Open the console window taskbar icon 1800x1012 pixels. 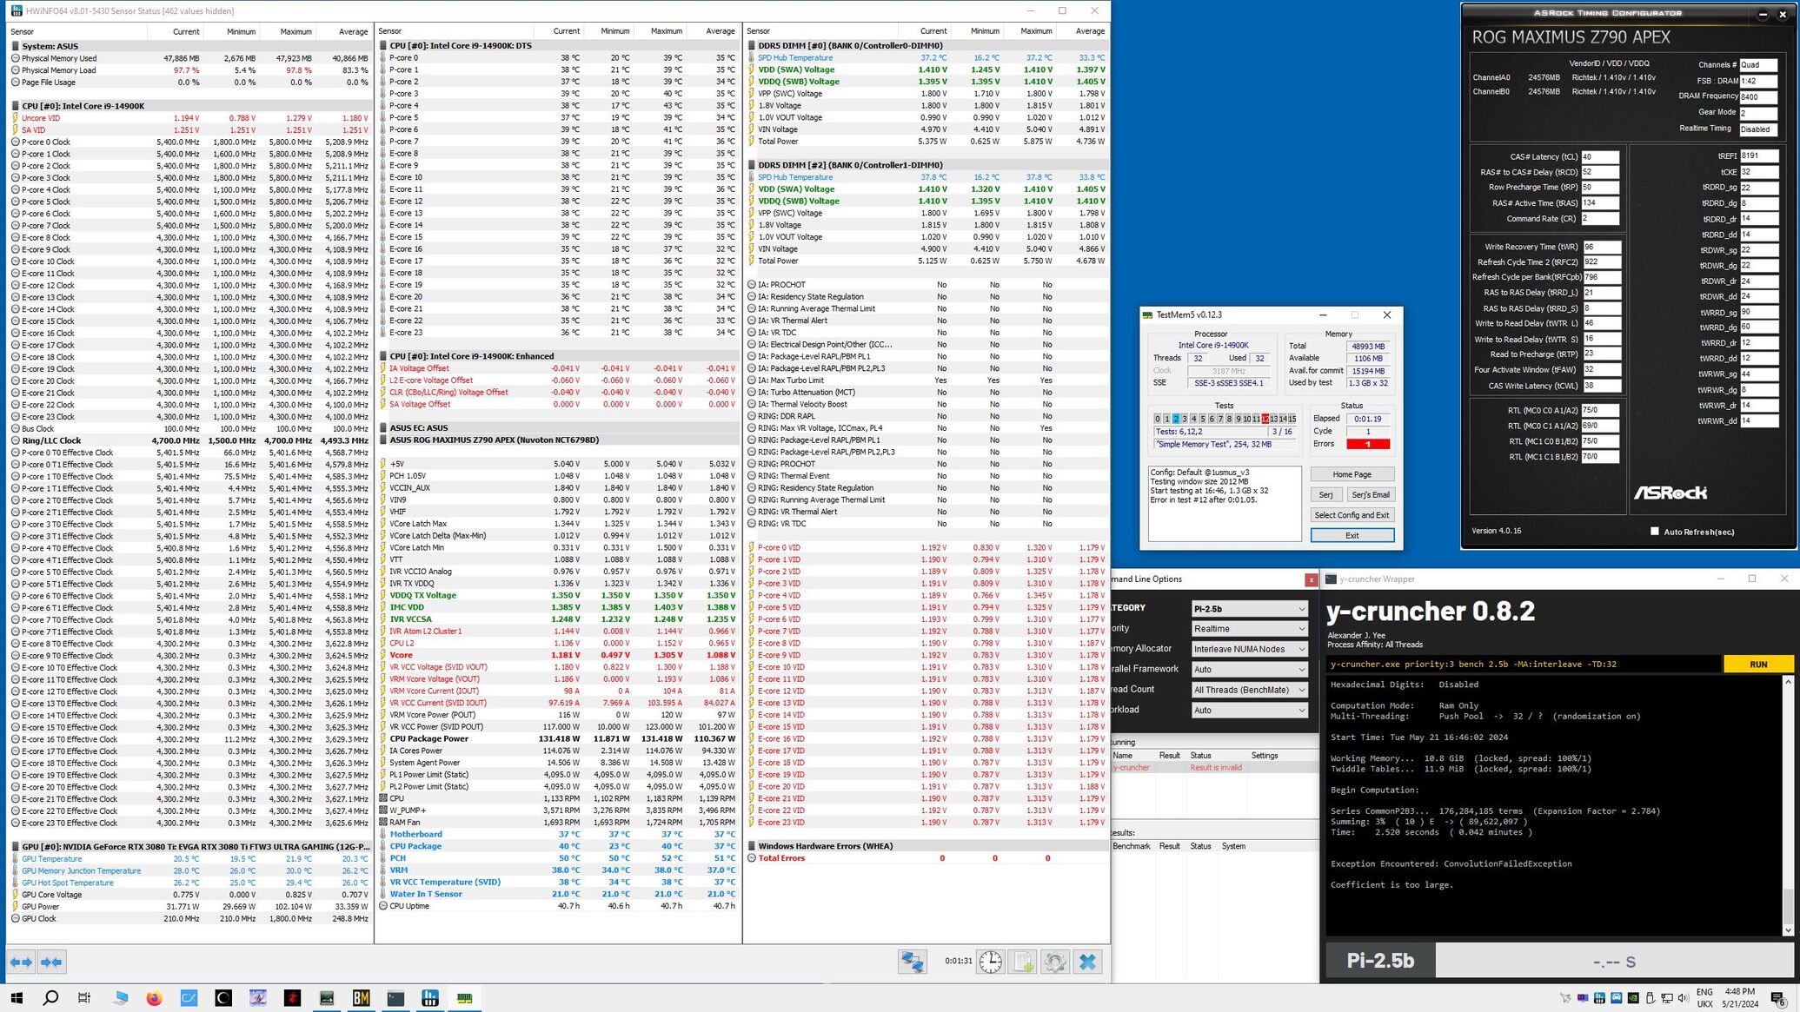(395, 998)
